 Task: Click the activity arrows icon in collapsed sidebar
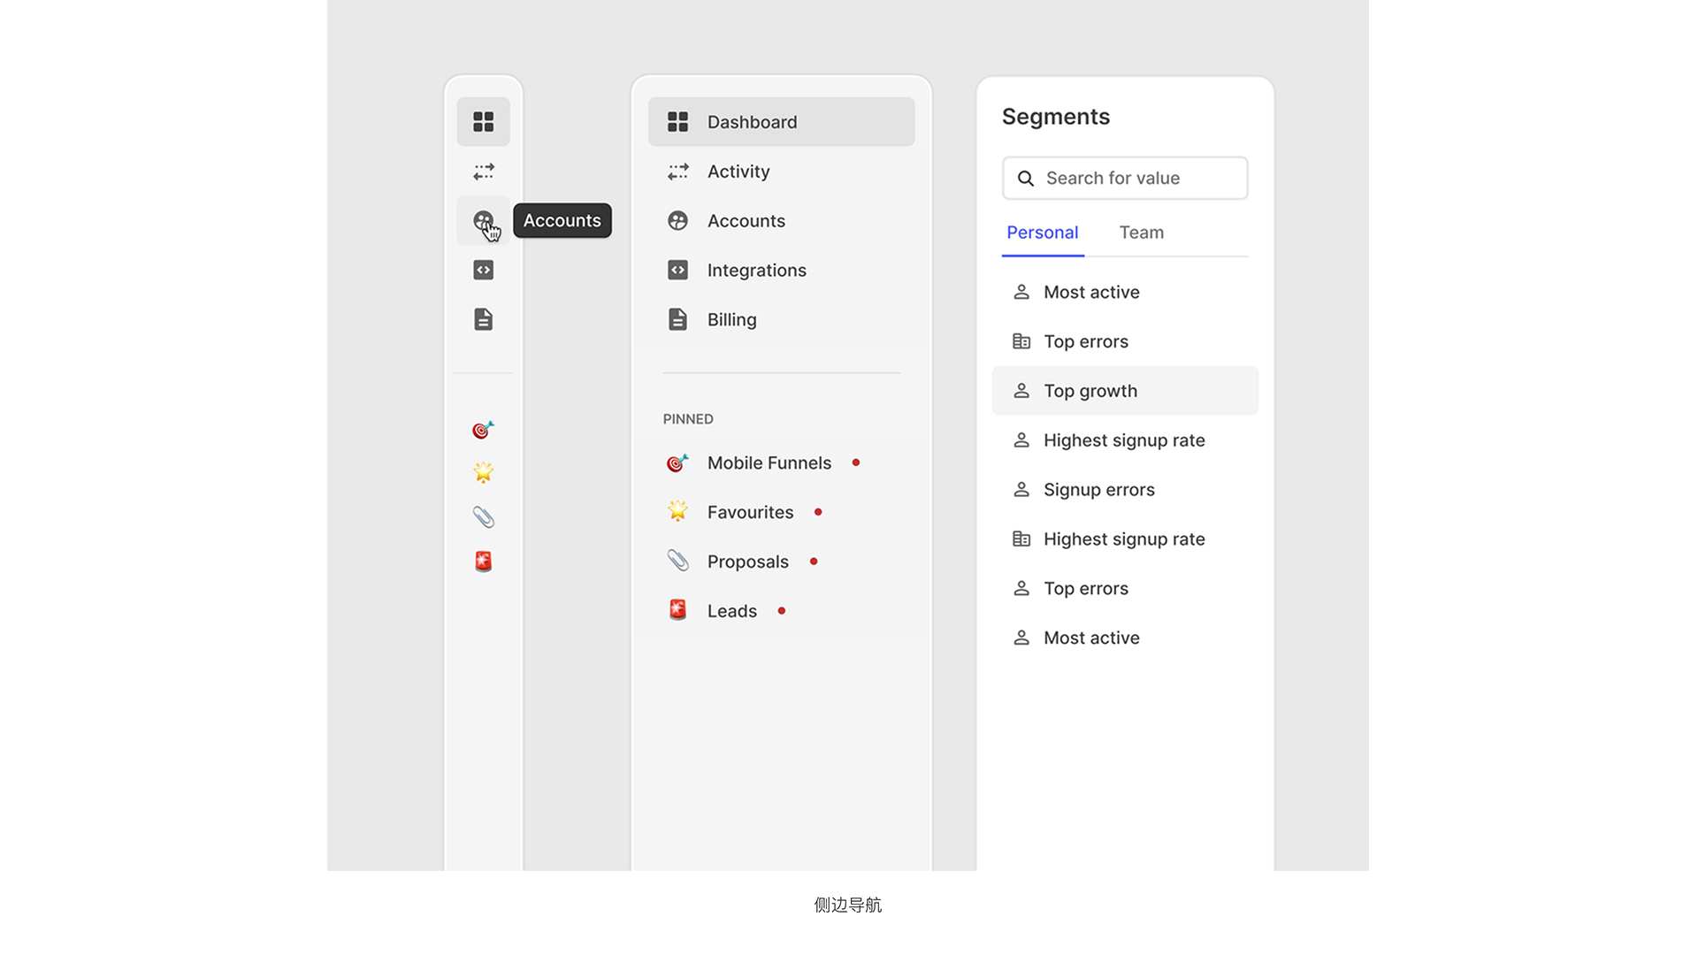coord(483,172)
